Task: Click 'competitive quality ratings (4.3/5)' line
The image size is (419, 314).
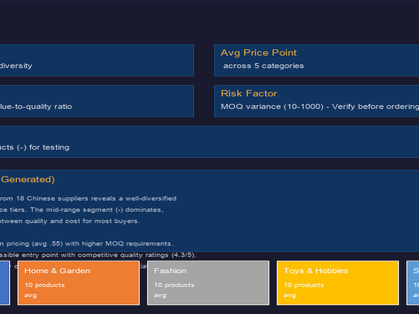Action: 98,255
